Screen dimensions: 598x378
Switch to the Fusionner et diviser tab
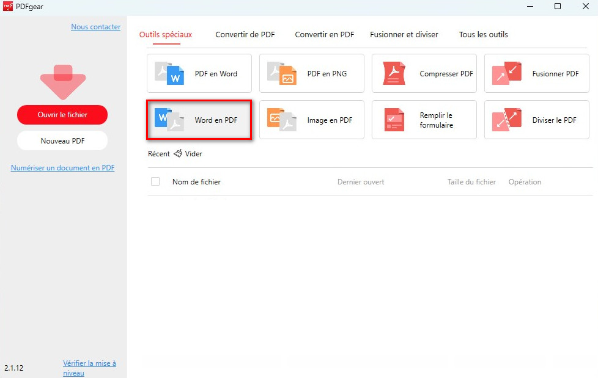pos(404,35)
